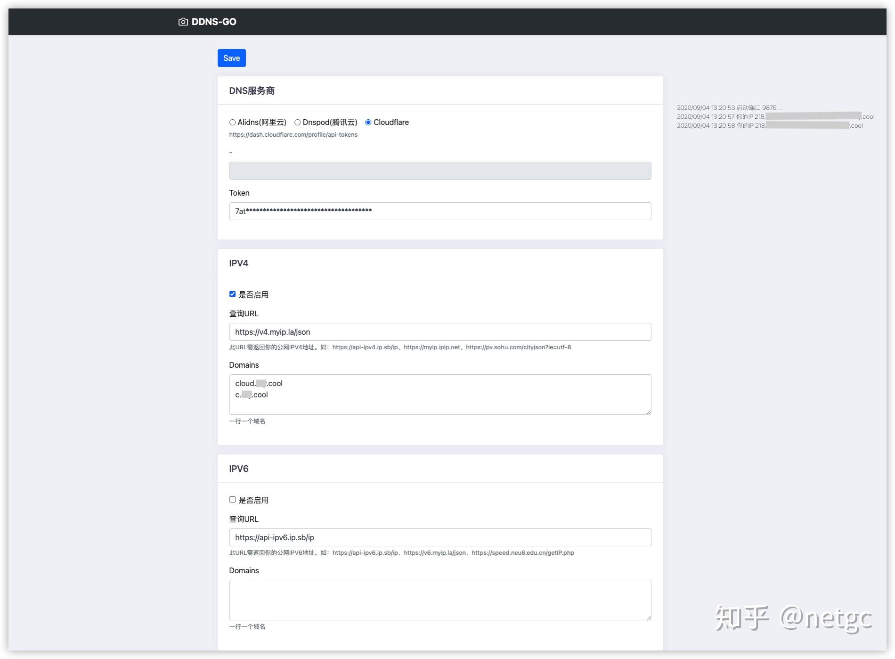Click the IPV6 查询URL input box
895x659 pixels.
pyautogui.click(x=439, y=537)
